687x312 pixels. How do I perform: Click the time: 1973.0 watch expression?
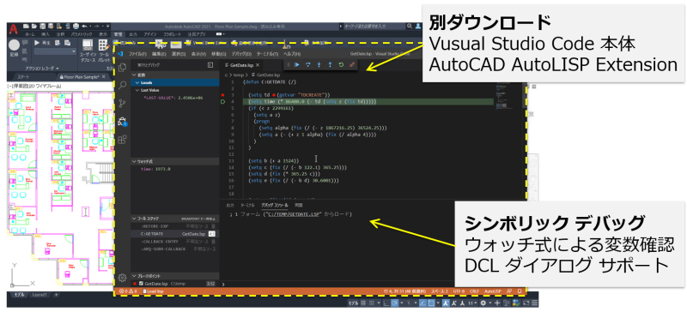click(x=175, y=169)
